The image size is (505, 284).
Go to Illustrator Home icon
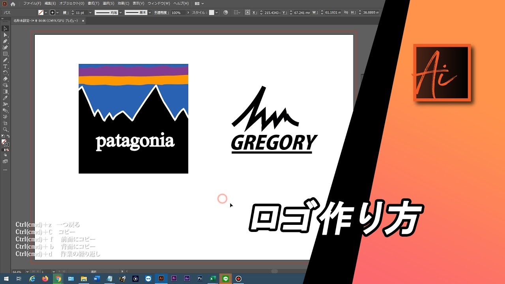coord(13,4)
